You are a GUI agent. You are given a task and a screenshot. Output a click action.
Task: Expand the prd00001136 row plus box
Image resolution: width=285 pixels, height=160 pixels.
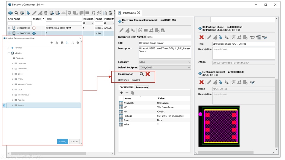point(9,28)
